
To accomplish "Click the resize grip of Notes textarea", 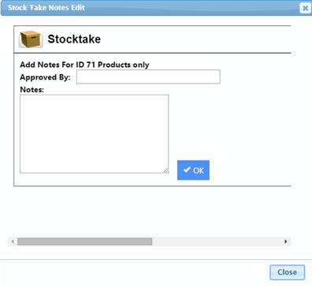I will coord(166,170).
